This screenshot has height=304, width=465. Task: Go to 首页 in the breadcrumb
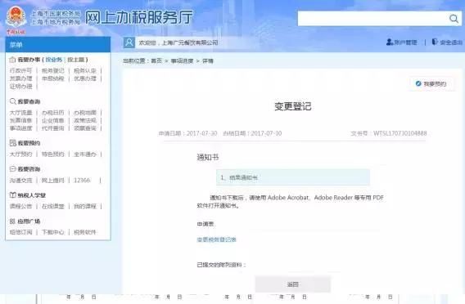click(x=156, y=61)
